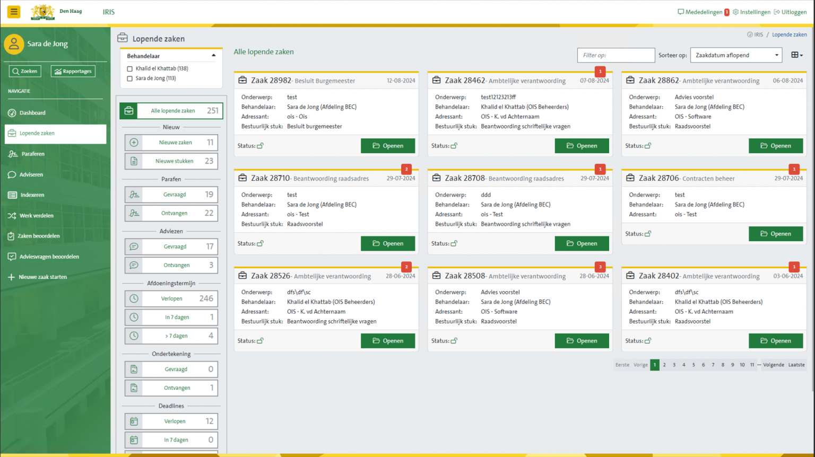
Task: Click Uitloggen to log out
Action: [x=790, y=12]
